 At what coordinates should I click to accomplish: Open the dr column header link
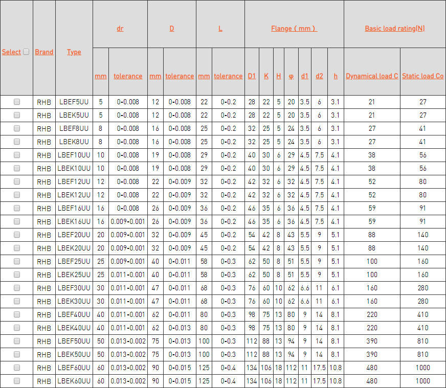pyautogui.click(x=120, y=29)
